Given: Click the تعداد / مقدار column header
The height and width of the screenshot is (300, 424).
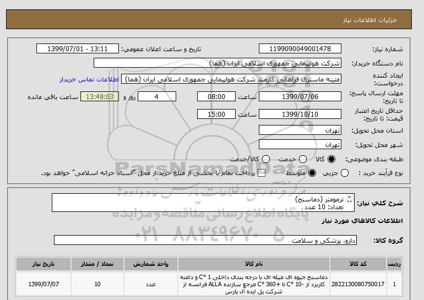Looking at the screenshot, I should coord(97,264).
